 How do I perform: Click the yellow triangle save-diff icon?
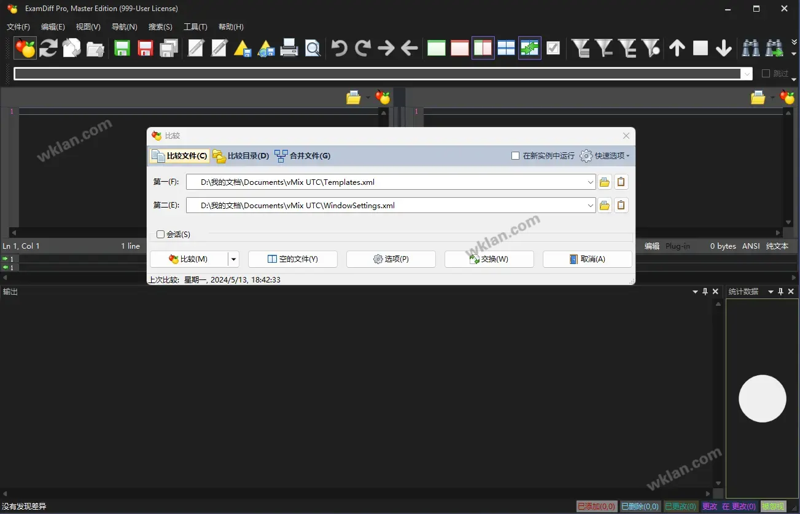243,48
